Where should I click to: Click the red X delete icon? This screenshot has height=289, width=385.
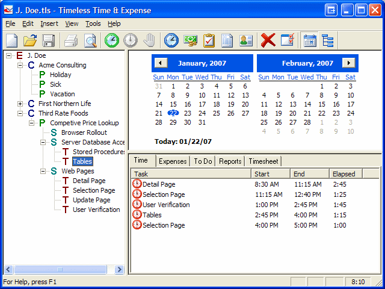(x=268, y=41)
